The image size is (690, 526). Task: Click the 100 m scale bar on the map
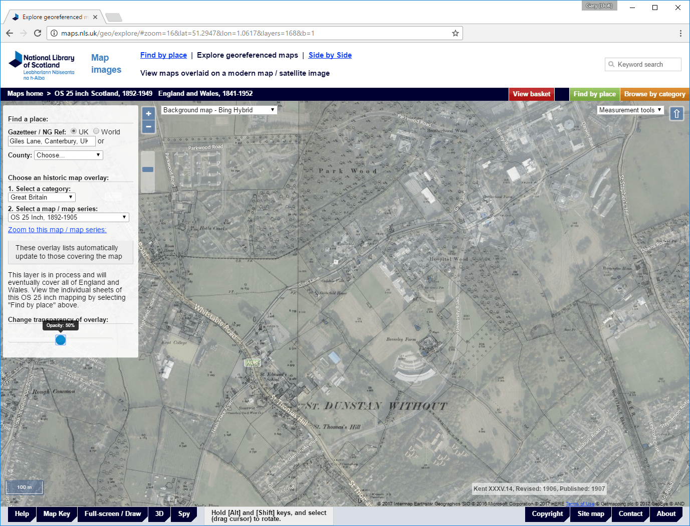[25, 487]
